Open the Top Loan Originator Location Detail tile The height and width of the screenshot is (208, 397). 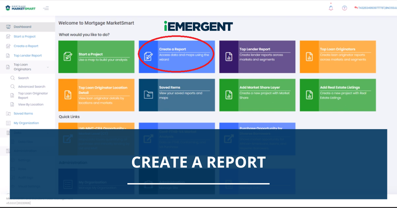tap(96, 95)
